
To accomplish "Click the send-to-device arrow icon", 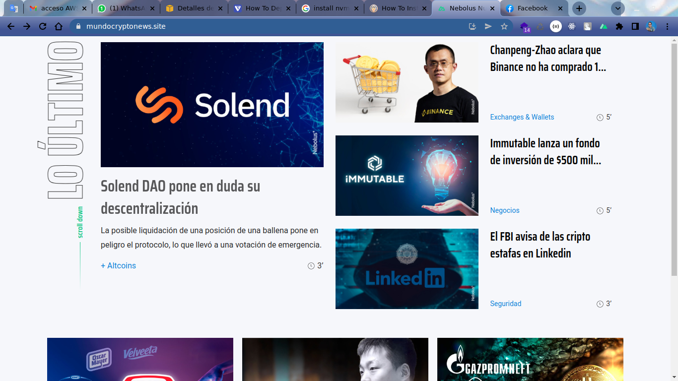I will click(488, 26).
